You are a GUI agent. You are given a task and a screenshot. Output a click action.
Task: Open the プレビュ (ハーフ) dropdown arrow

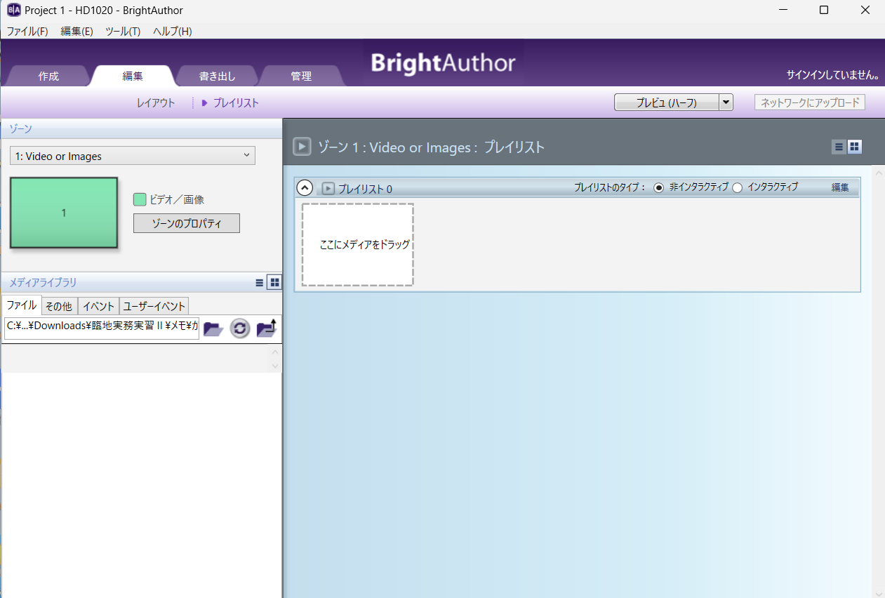pos(726,102)
